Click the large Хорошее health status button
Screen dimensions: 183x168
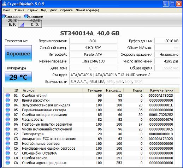[18, 53]
